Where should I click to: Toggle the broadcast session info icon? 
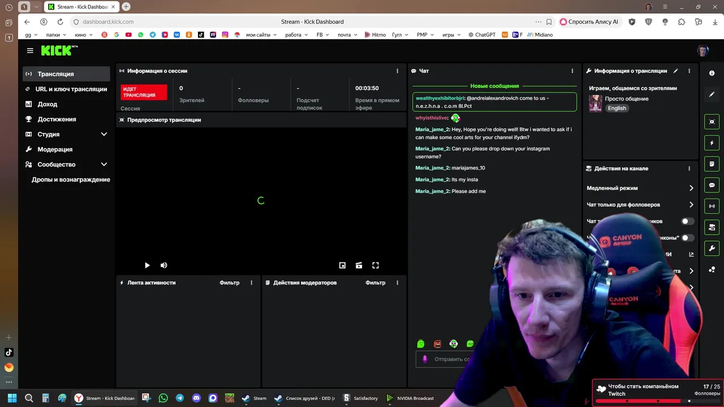[712, 206]
